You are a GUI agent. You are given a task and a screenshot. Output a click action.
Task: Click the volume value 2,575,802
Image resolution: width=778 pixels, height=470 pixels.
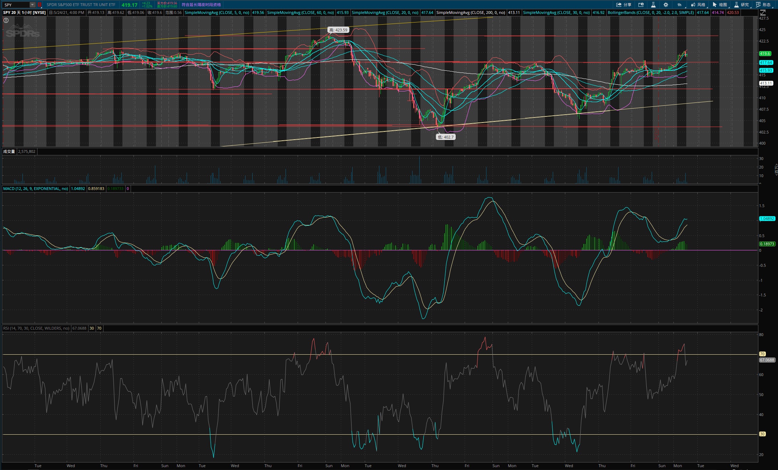(x=27, y=151)
